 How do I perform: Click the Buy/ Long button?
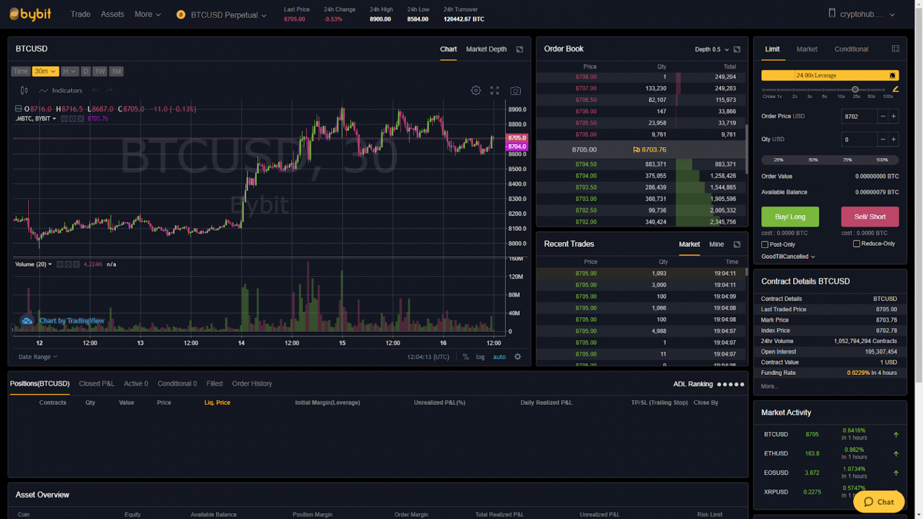coord(790,217)
